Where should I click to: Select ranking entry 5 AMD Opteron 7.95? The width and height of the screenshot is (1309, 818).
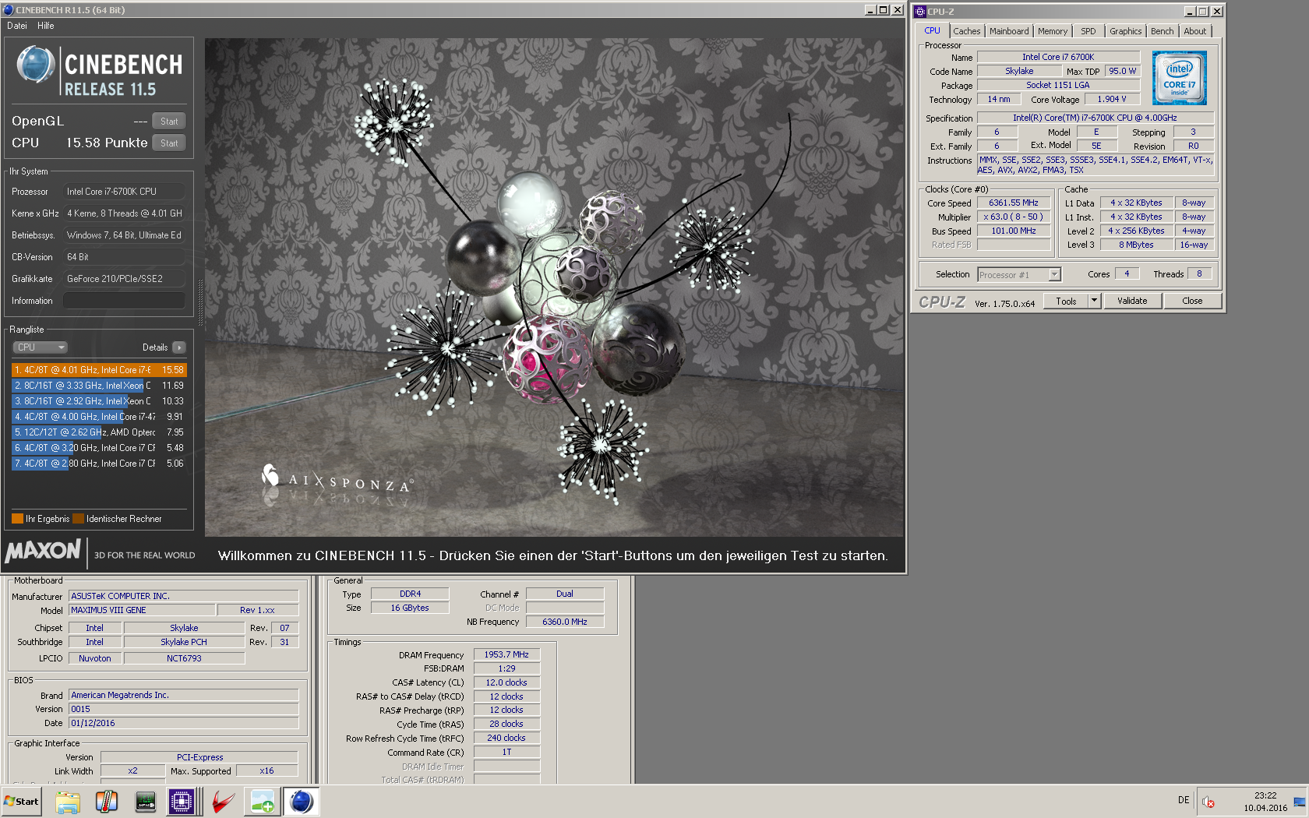click(99, 432)
